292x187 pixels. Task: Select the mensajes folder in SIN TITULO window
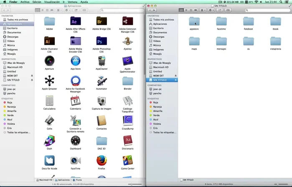click(x=221, y=41)
